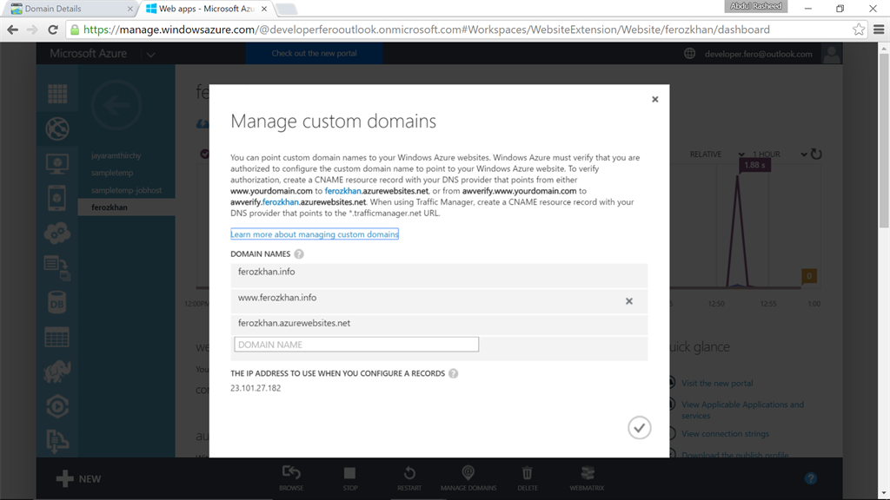This screenshot has width=890, height=500.
Task: Expand the Microsoft Azure header dropdown chevron
Action: 150,55
